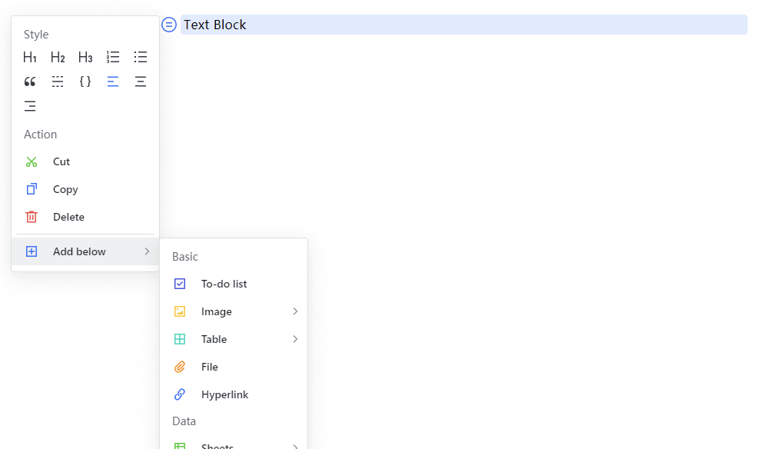Apply quote block style
The image size is (773, 449).
(30, 81)
